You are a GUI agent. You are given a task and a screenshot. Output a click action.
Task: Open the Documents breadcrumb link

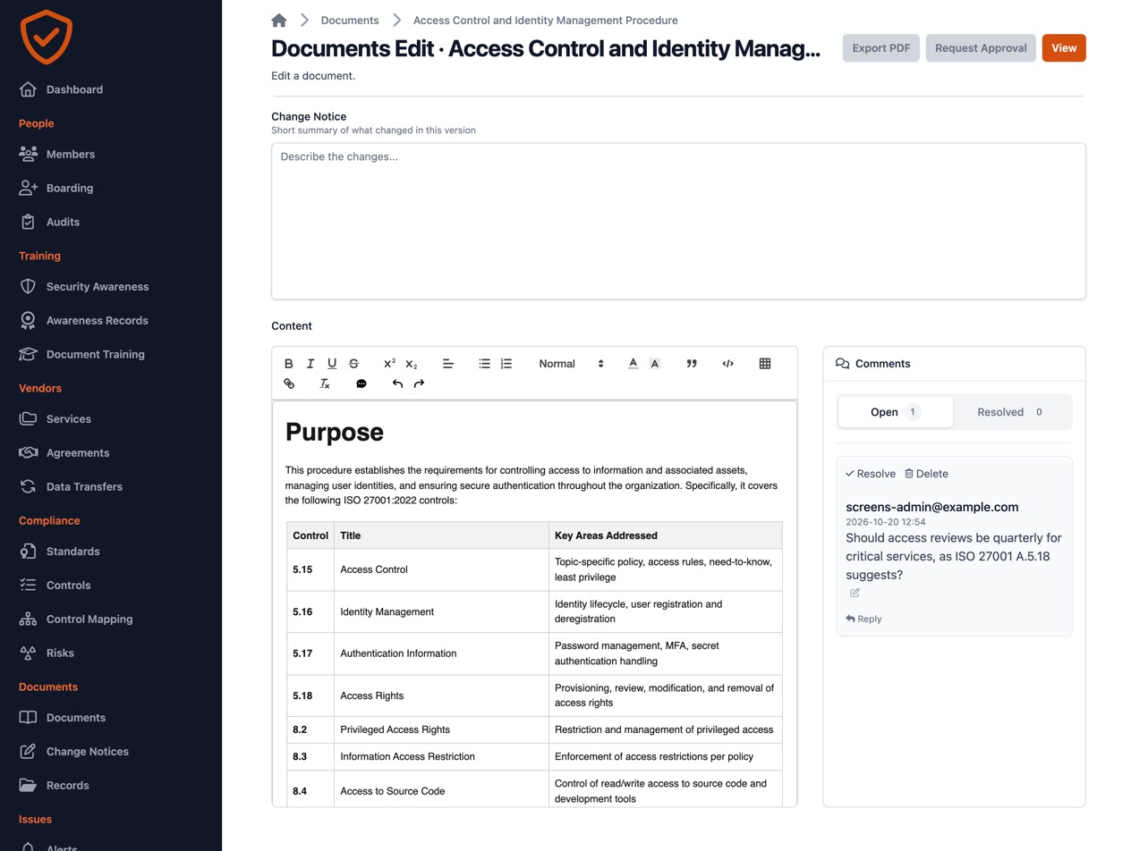point(350,21)
